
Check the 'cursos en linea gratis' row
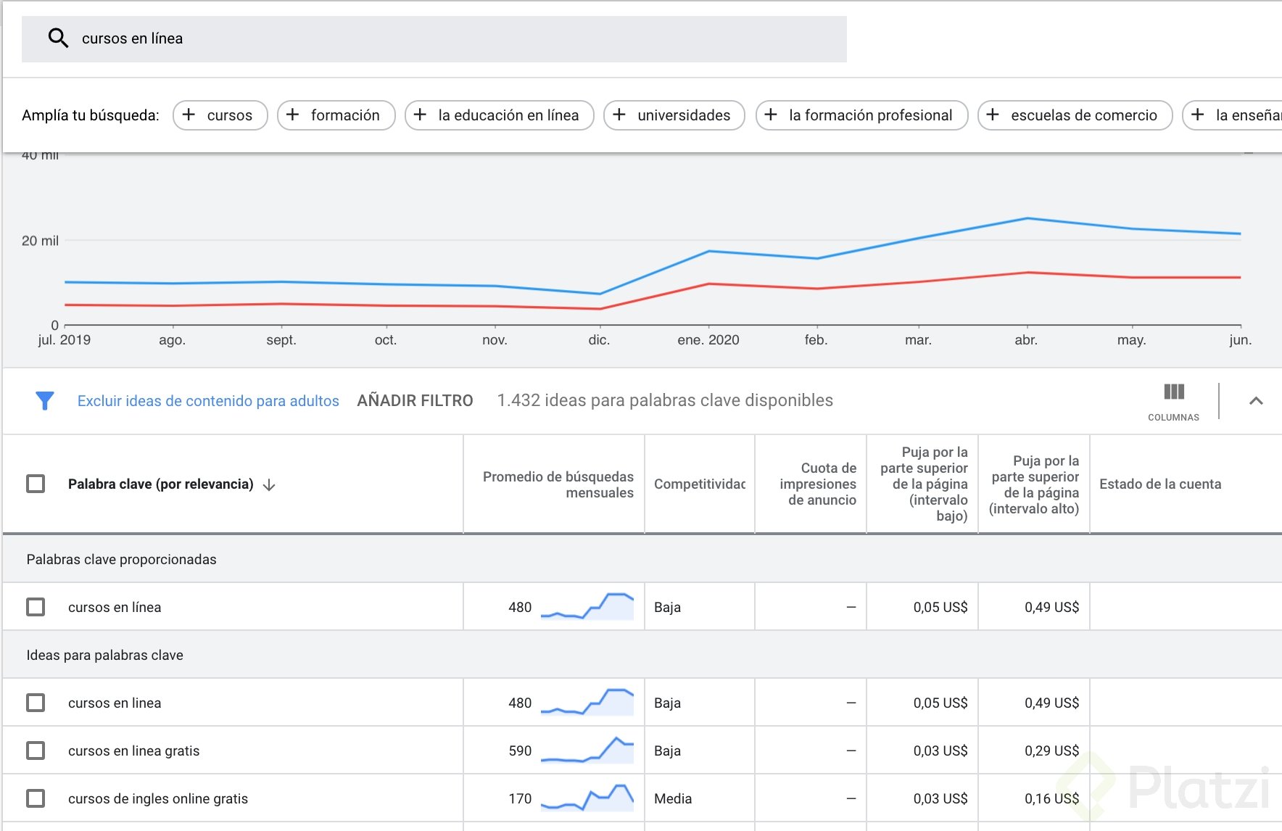pyautogui.click(x=36, y=751)
